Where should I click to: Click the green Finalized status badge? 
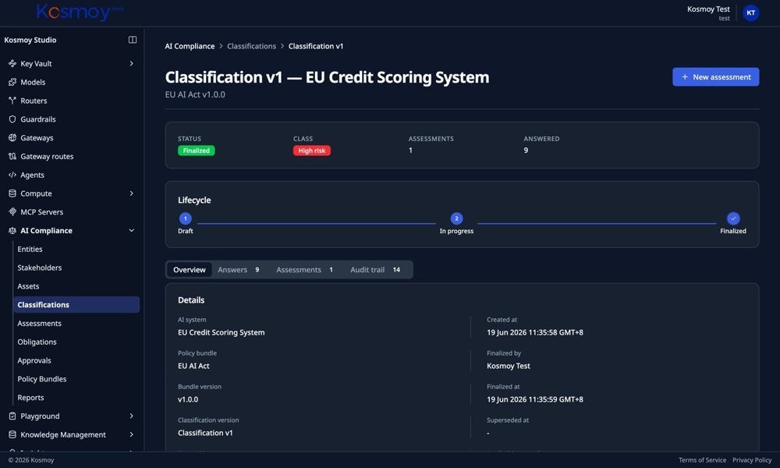click(x=196, y=151)
